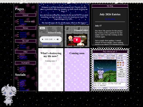Image resolution: width=143 pixels, height=107 pixels.
Task: Open the See all entries link
Action: (110, 19)
